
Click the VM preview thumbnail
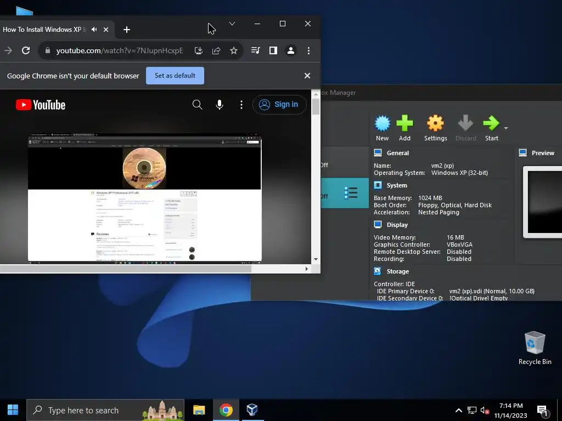point(544,202)
